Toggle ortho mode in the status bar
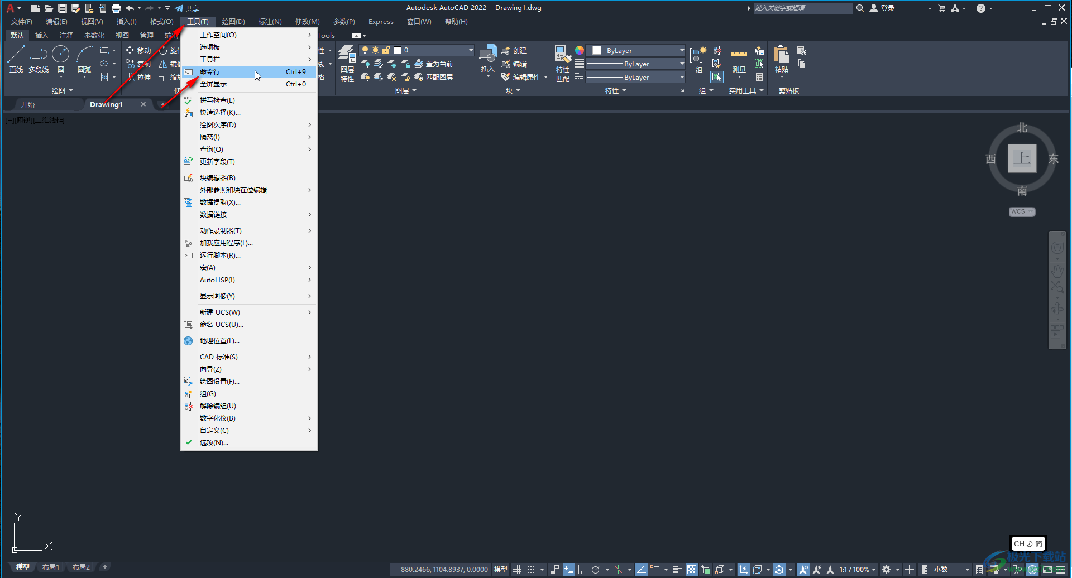 [x=582, y=570]
